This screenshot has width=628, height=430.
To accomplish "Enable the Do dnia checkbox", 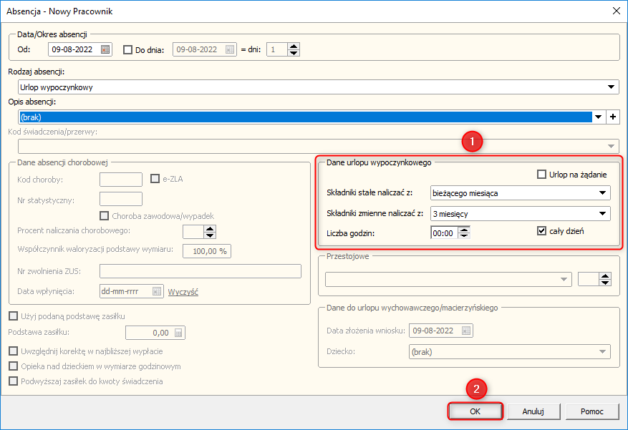I will (x=128, y=50).
